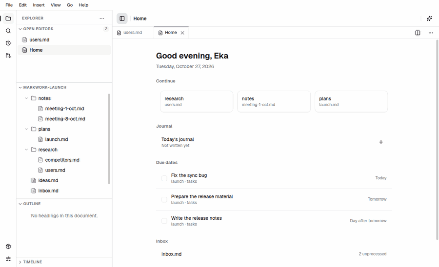Click the file icon next to meeting-8-oct.md
This screenshot has height=267, width=439.
[x=40, y=119]
